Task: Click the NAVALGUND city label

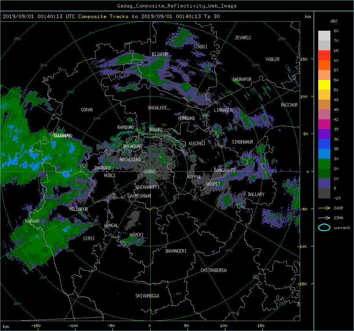Action: (130, 159)
